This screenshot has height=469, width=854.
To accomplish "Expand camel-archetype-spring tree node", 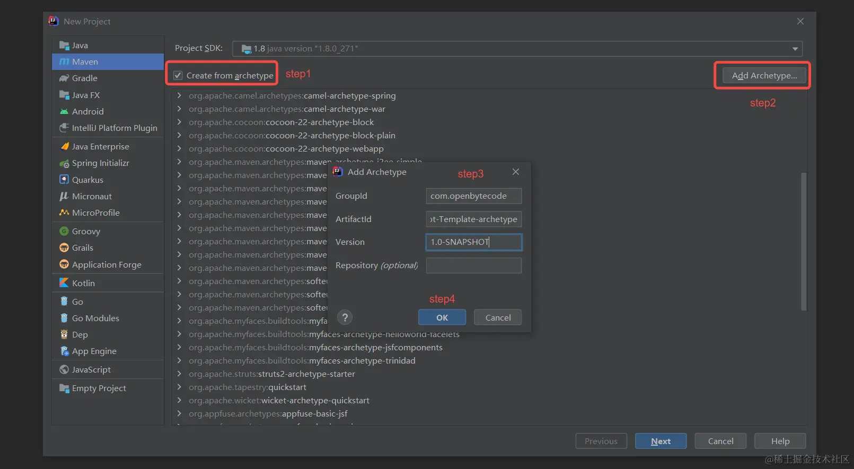I will (179, 95).
